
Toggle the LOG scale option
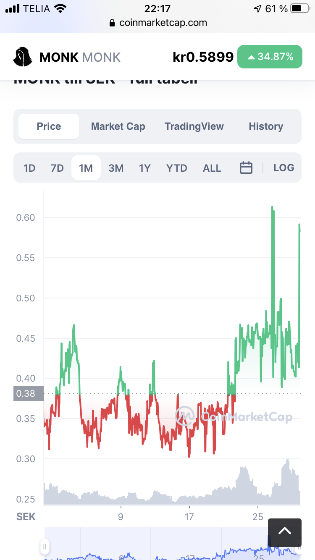(x=283, y=168)
